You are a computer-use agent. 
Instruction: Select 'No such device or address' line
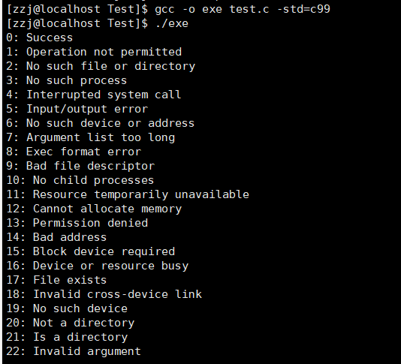coord(101,123)
